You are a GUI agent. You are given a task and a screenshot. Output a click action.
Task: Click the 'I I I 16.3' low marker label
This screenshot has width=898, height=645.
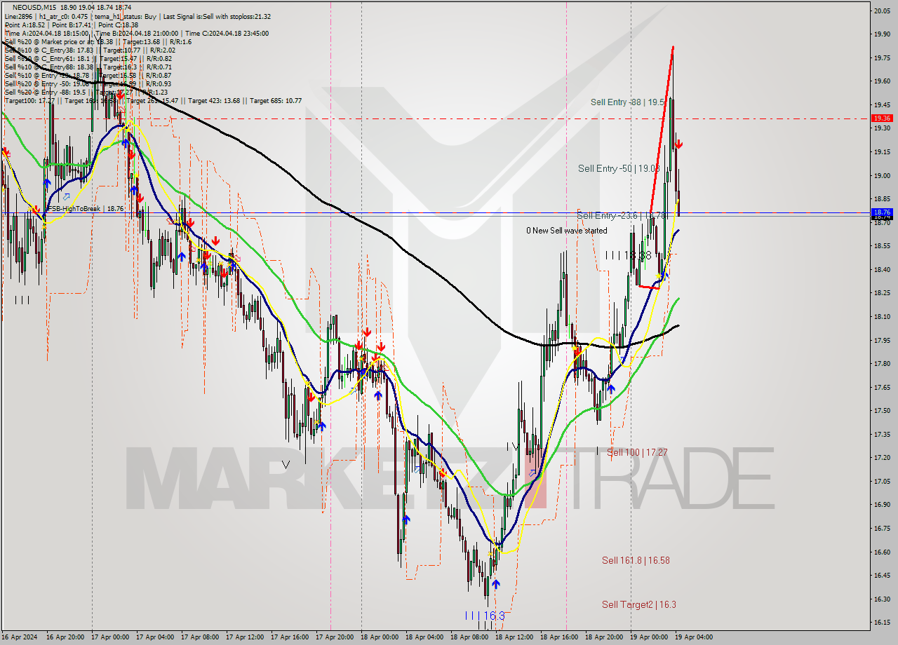coord(485,616)
